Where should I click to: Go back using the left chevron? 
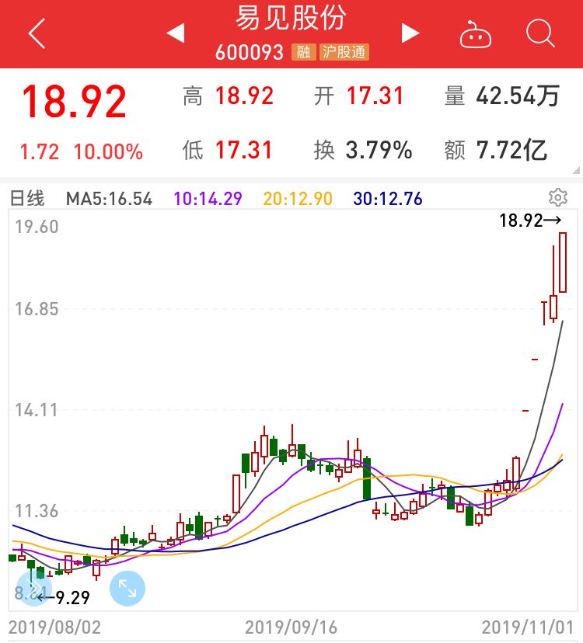(37, 33)
